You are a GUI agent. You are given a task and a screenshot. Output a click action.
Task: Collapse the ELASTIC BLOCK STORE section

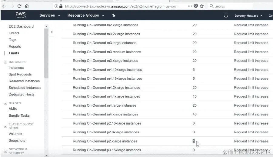5,126
